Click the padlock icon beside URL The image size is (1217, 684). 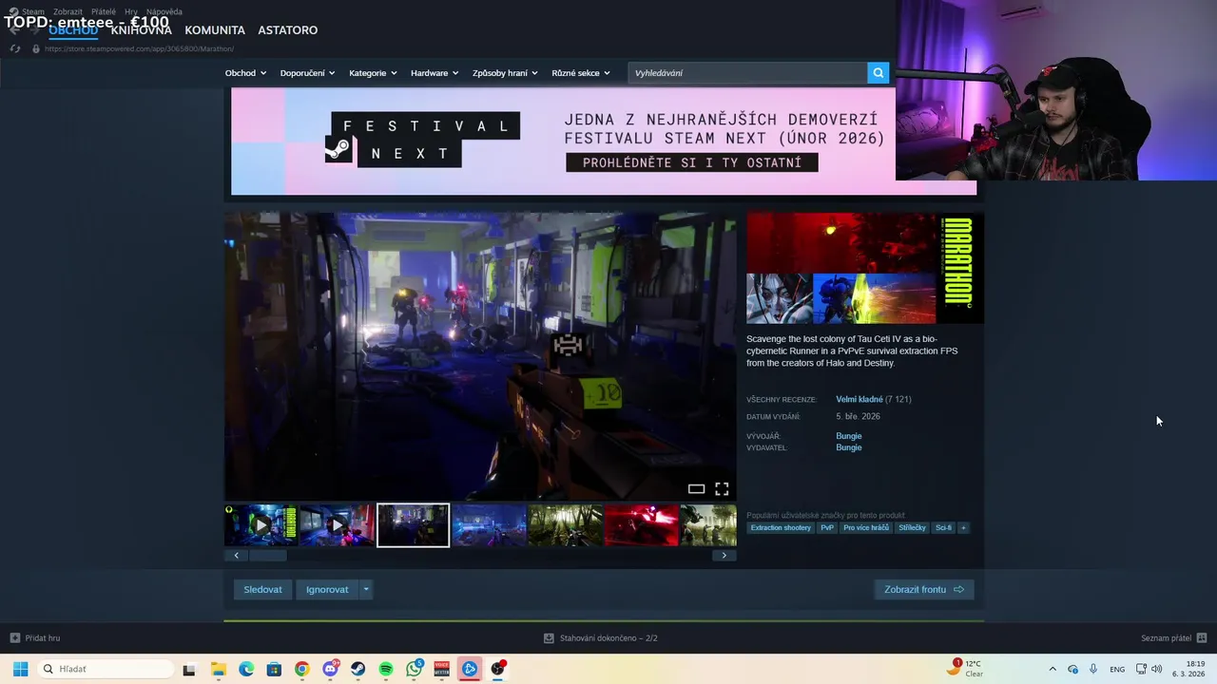pyautogui.click(x=36, y=48)
